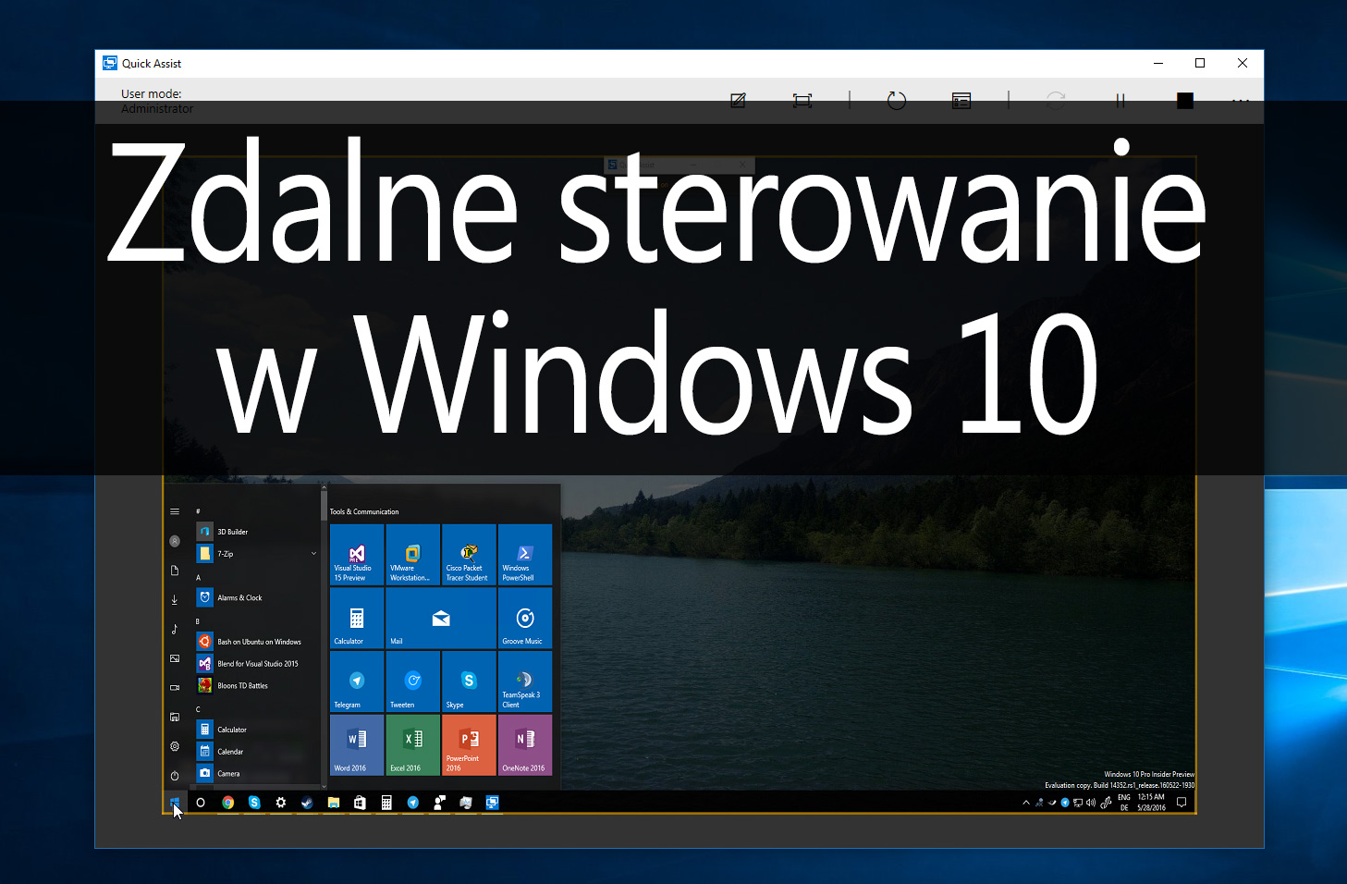Open Bloons TD Battles from app list

coord(256,686)
